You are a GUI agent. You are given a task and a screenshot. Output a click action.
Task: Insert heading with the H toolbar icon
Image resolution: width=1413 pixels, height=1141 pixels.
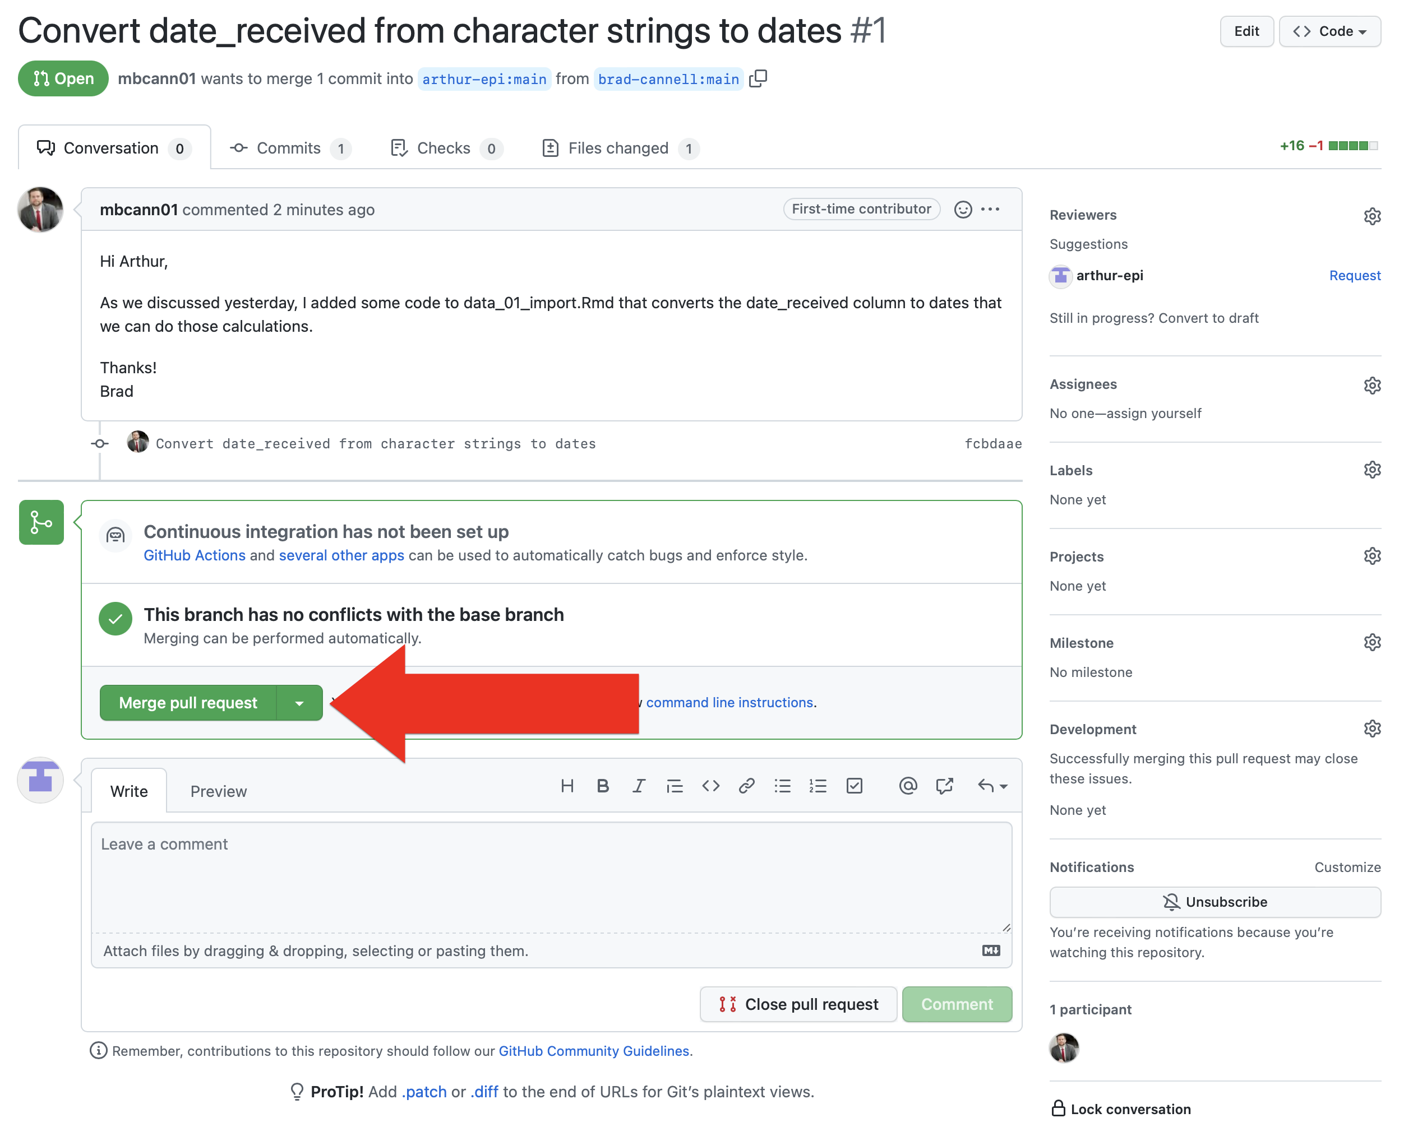567,786
